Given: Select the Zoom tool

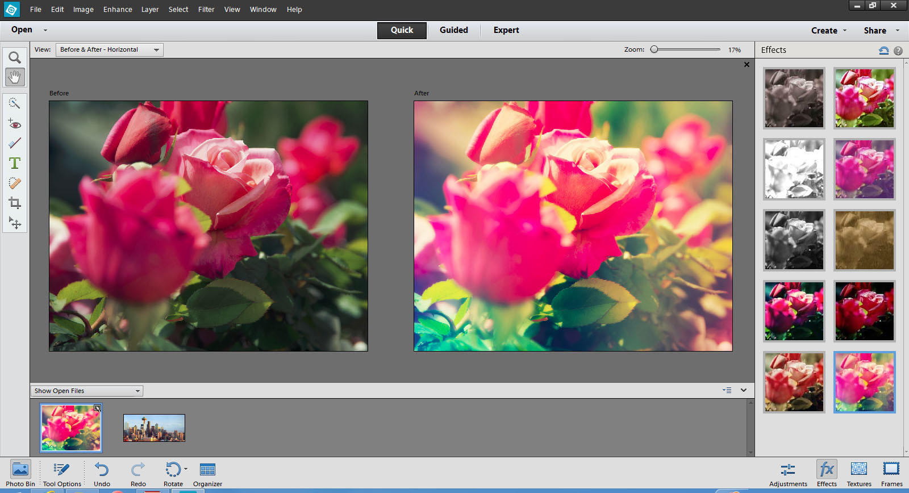Looking at the screenshot, I should 15,57.
